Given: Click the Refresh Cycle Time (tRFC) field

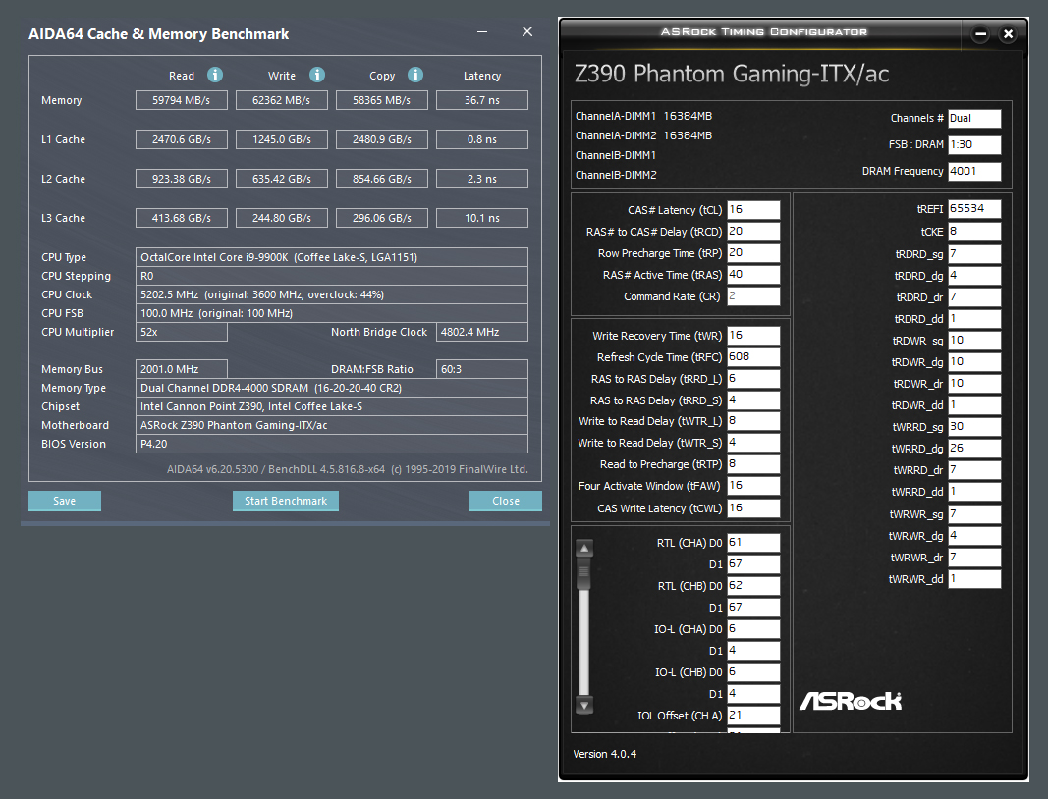Looking at the screenshot, I should point(753,356).
